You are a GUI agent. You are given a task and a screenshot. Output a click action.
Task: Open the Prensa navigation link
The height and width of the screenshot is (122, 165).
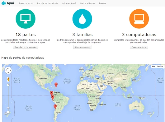102,3
